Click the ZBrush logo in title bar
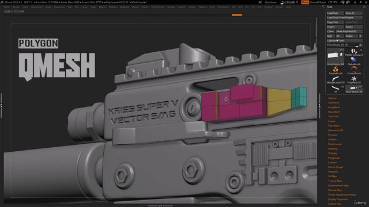This screenshot has height=207, width=369. click(2, 2)
